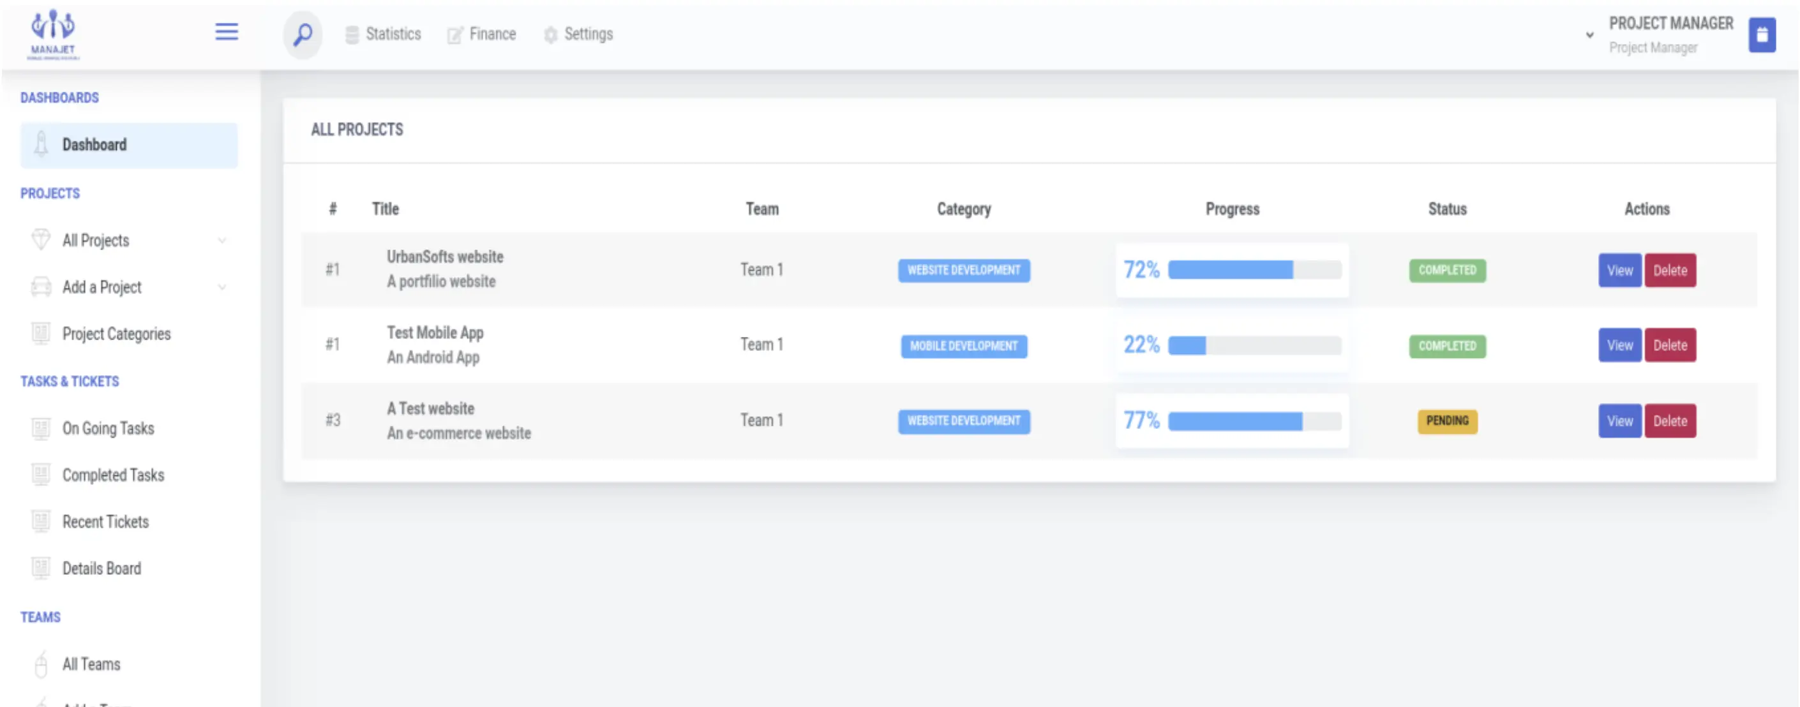This screenshot has width=1800, height=707.
Task: Click the mouse icon beside All Teams
Action: 41,664
